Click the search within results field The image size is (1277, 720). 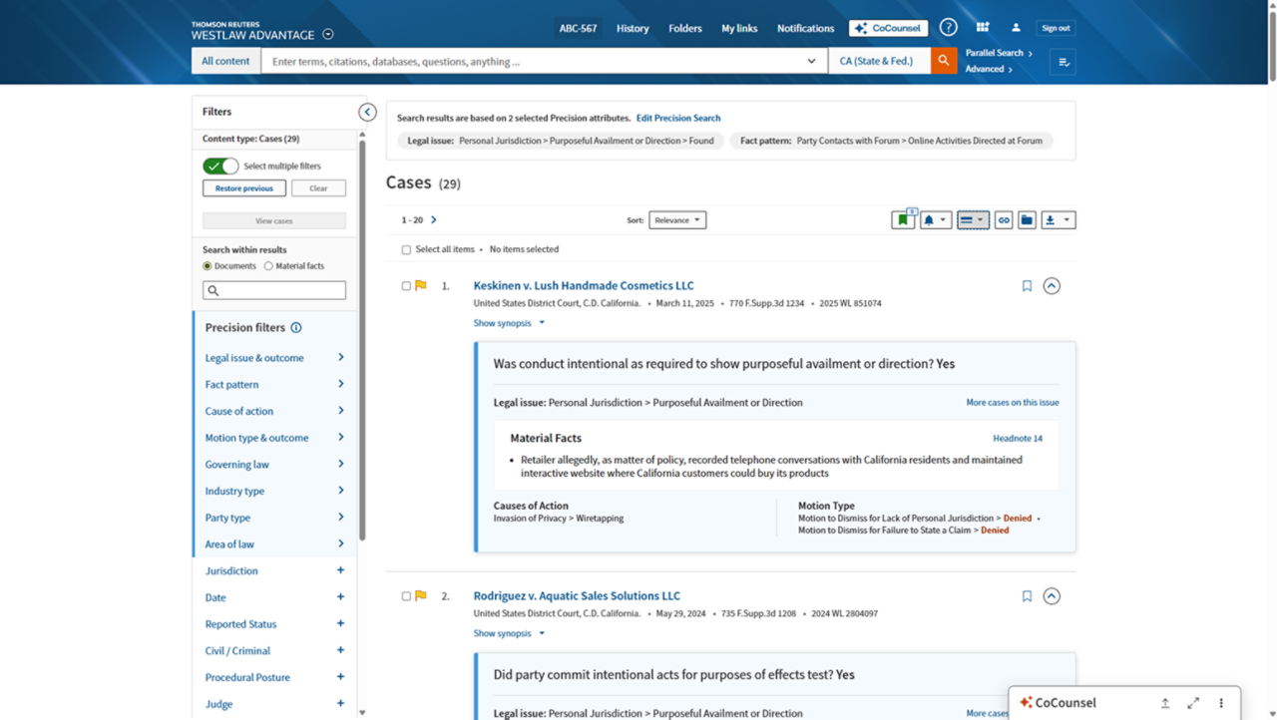point(274,290)
